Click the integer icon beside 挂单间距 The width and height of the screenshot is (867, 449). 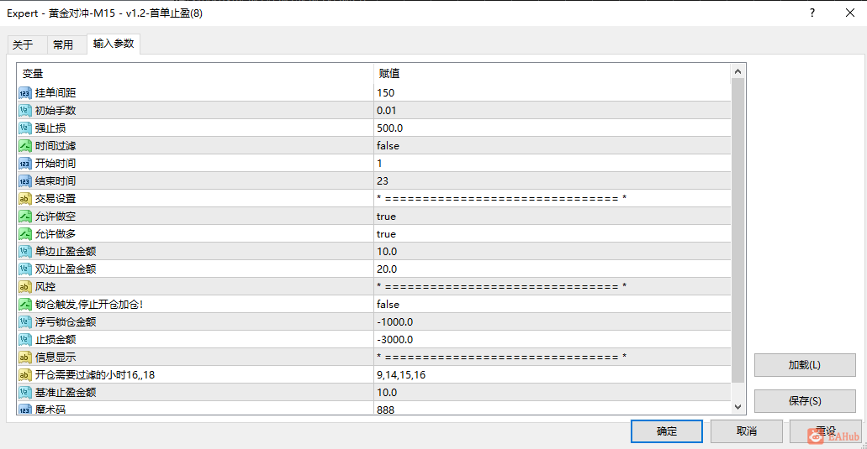tap(25, 92)
